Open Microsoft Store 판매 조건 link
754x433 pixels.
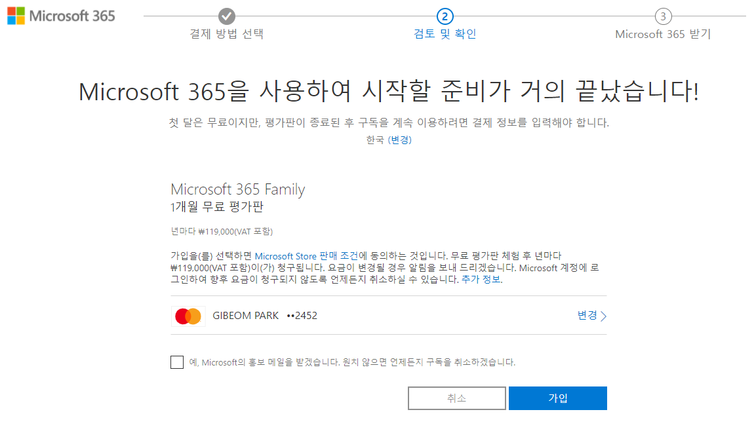(x=306, y=256)
